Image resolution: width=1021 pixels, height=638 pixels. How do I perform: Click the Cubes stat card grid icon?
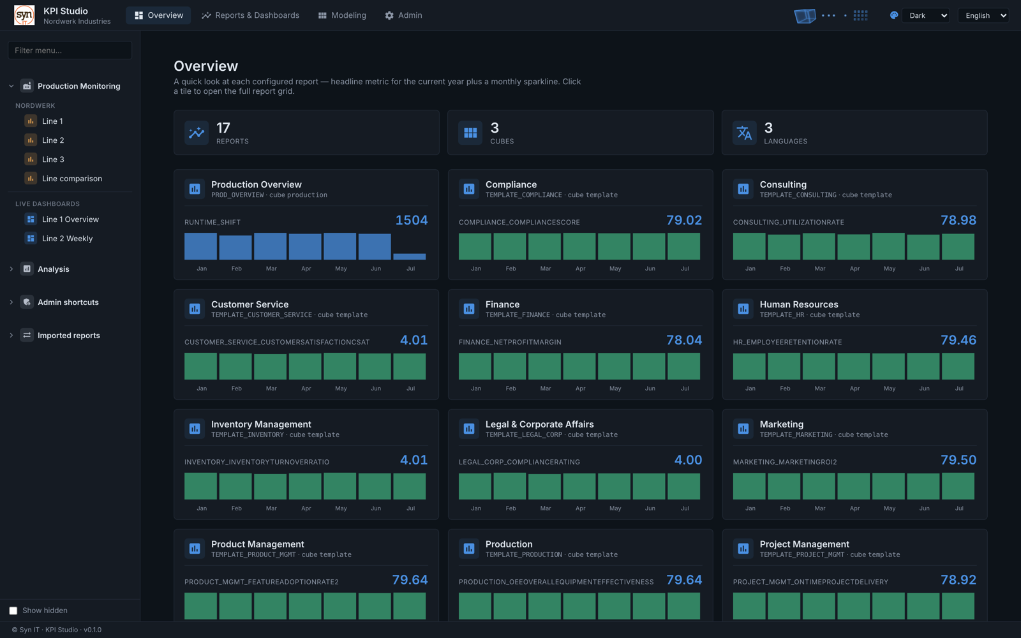point(470,133)
